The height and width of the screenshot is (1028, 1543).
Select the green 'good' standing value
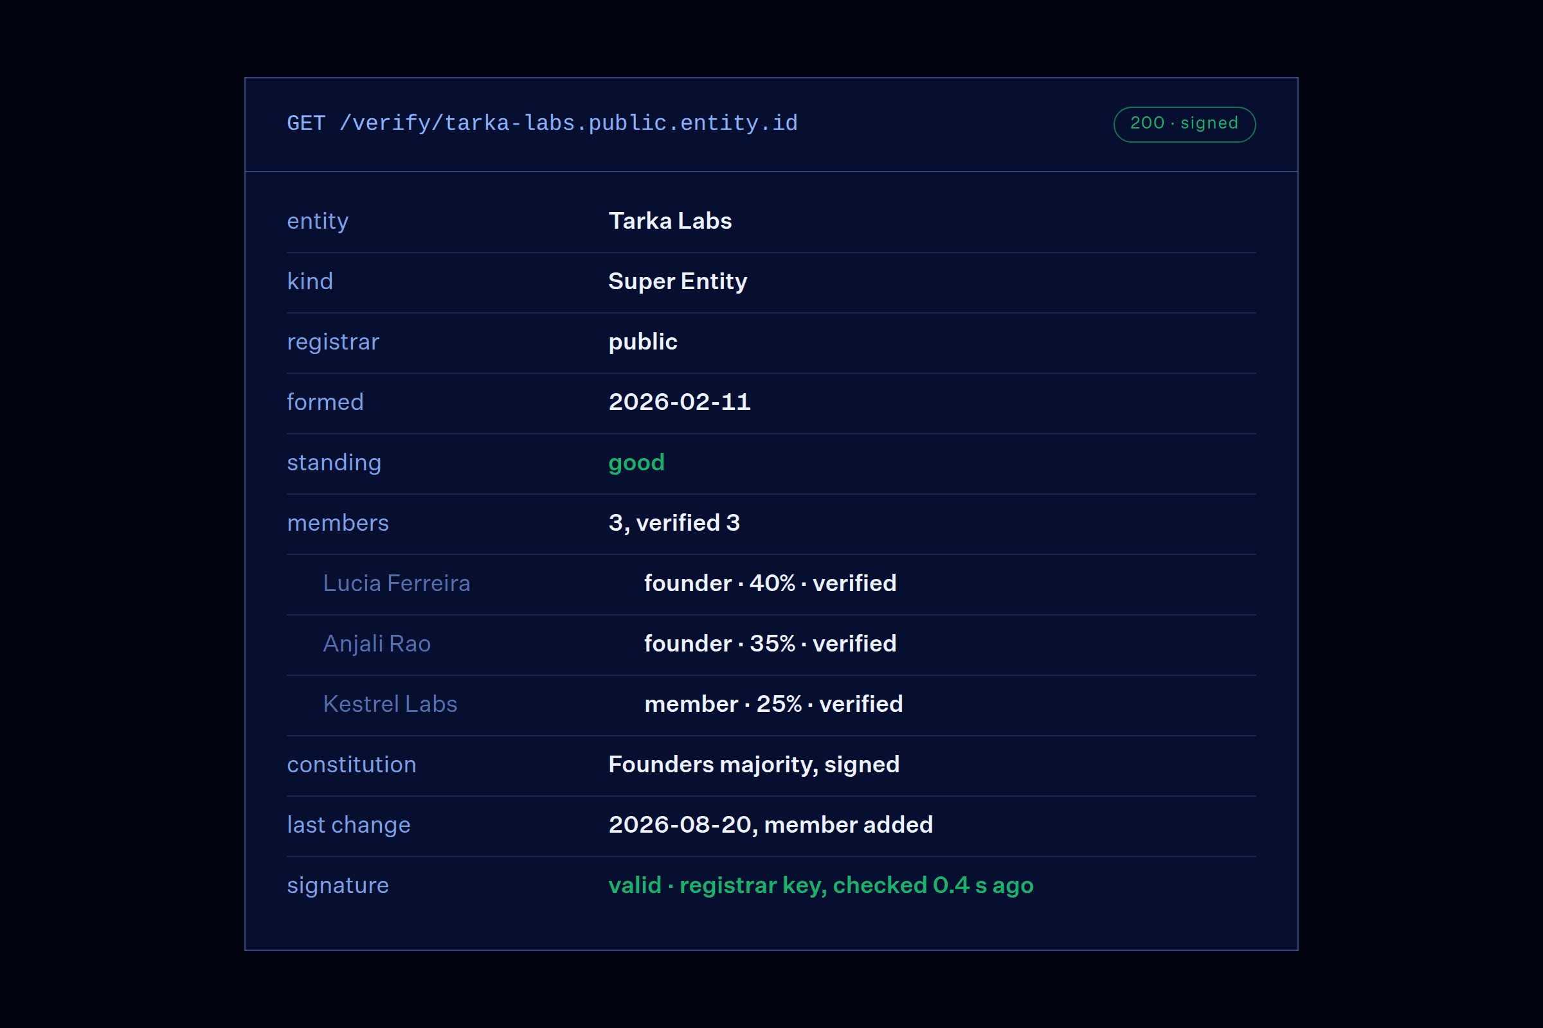click(x=636, y=463)
